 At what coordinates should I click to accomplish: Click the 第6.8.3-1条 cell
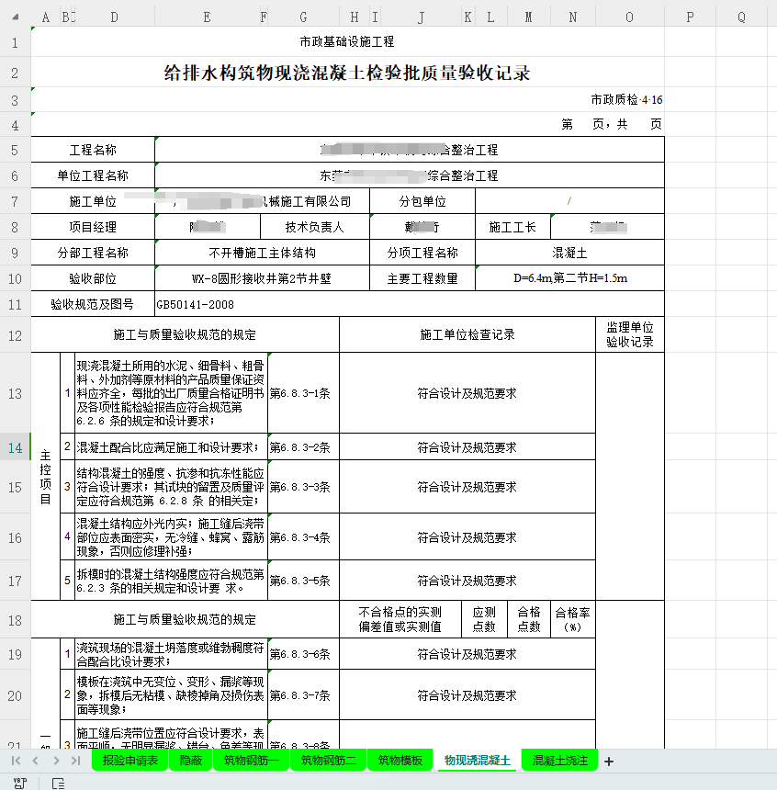[x=303, y=393]
